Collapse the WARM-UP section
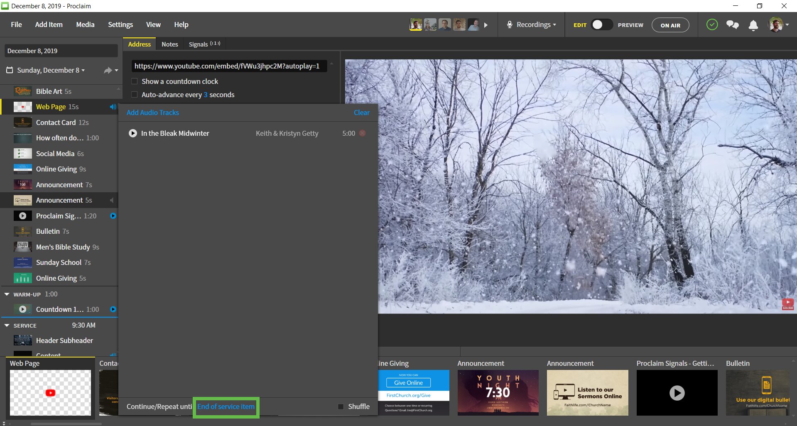This screenshot has height=426, width=797. 7,294
